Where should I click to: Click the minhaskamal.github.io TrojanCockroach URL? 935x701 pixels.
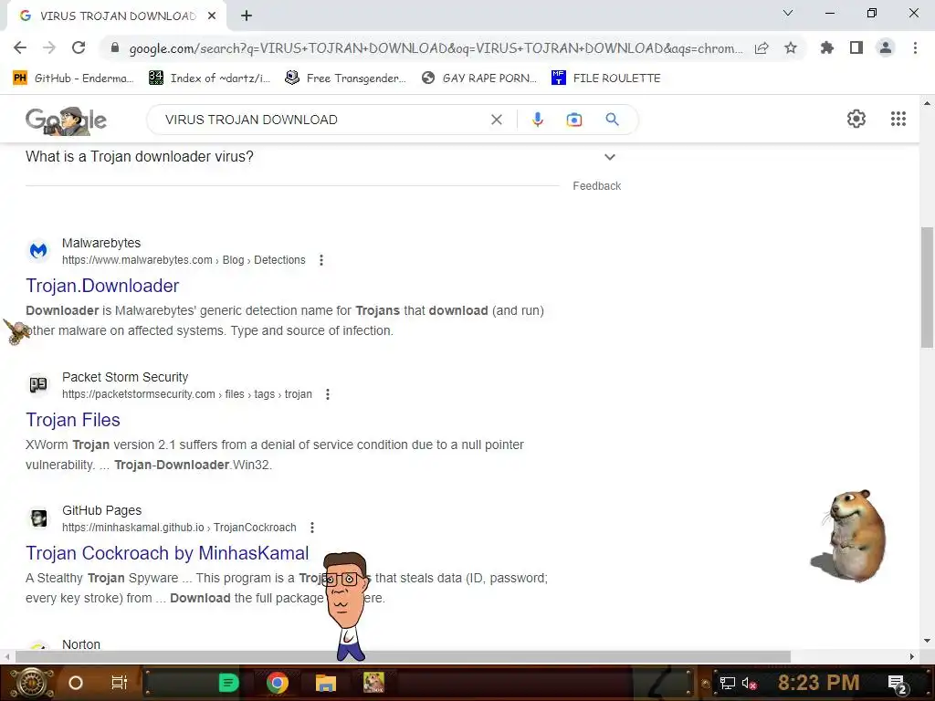(179, 528)
